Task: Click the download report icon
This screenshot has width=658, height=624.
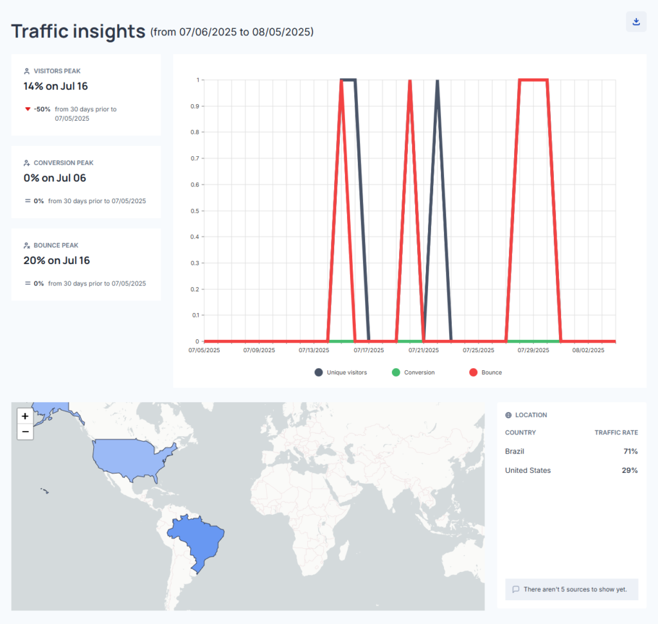Action: click(x=636, y=22)
